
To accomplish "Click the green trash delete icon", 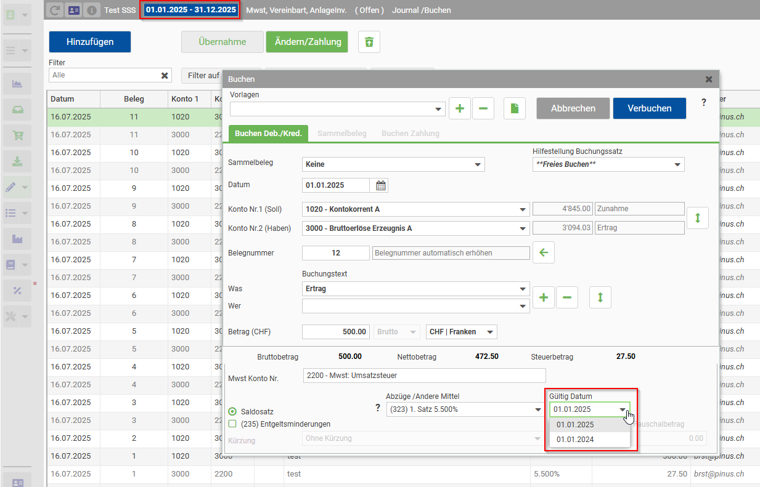I will pos(369,42).
